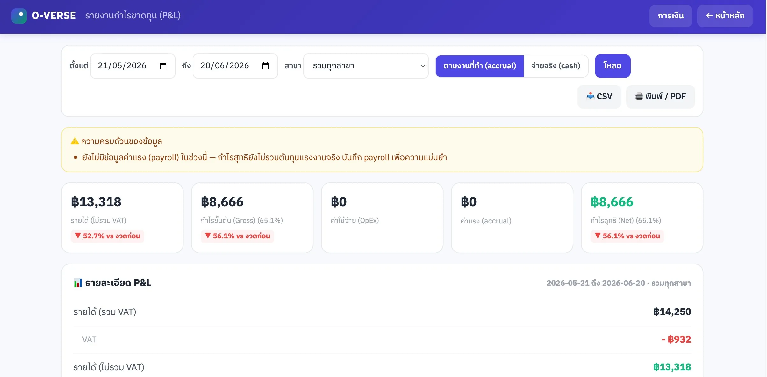Click the payroll missing warning message

coord(264,157)
